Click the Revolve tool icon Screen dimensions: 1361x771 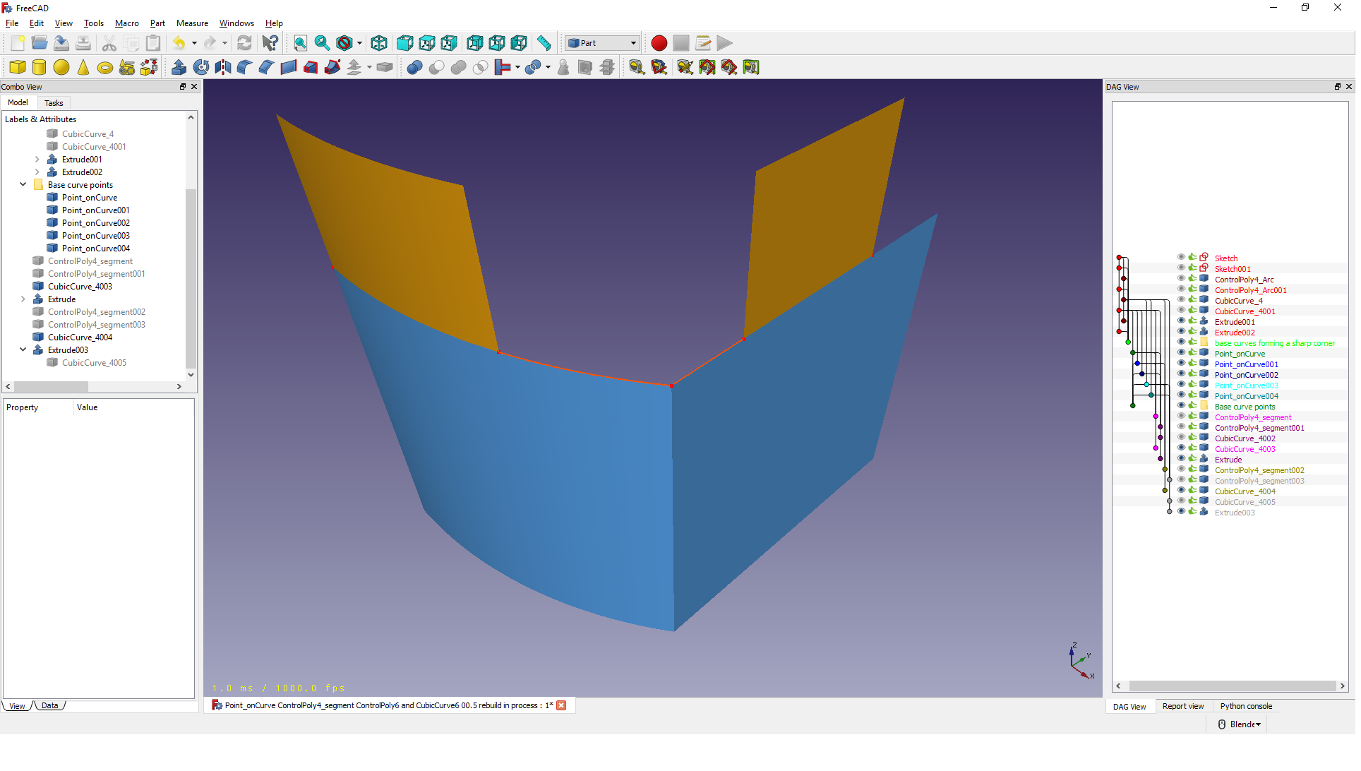pyautogui.click(x=201, y=67)
